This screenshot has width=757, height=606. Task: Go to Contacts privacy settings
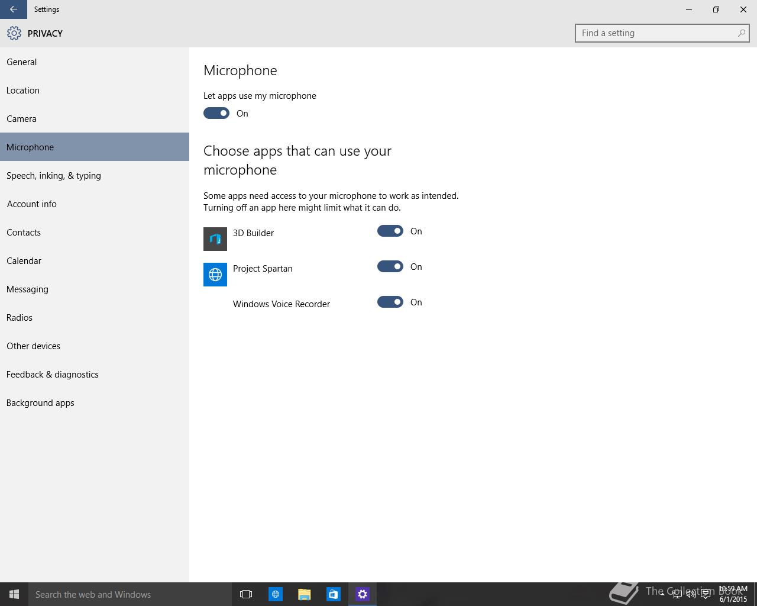click(x=95, y=232)
